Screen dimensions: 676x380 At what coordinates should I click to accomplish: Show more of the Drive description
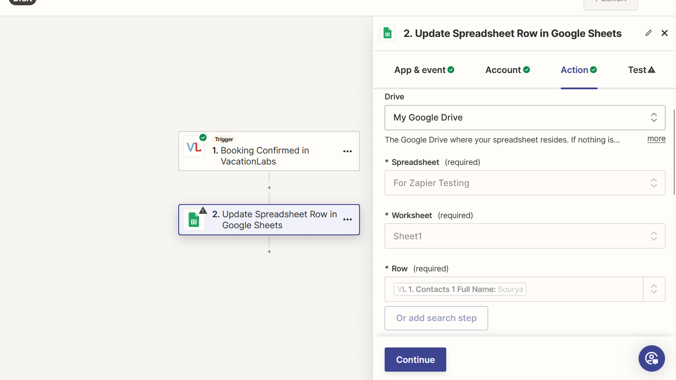(656, 139)
